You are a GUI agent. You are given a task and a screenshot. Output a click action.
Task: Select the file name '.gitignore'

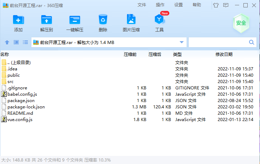pos(17,88)
